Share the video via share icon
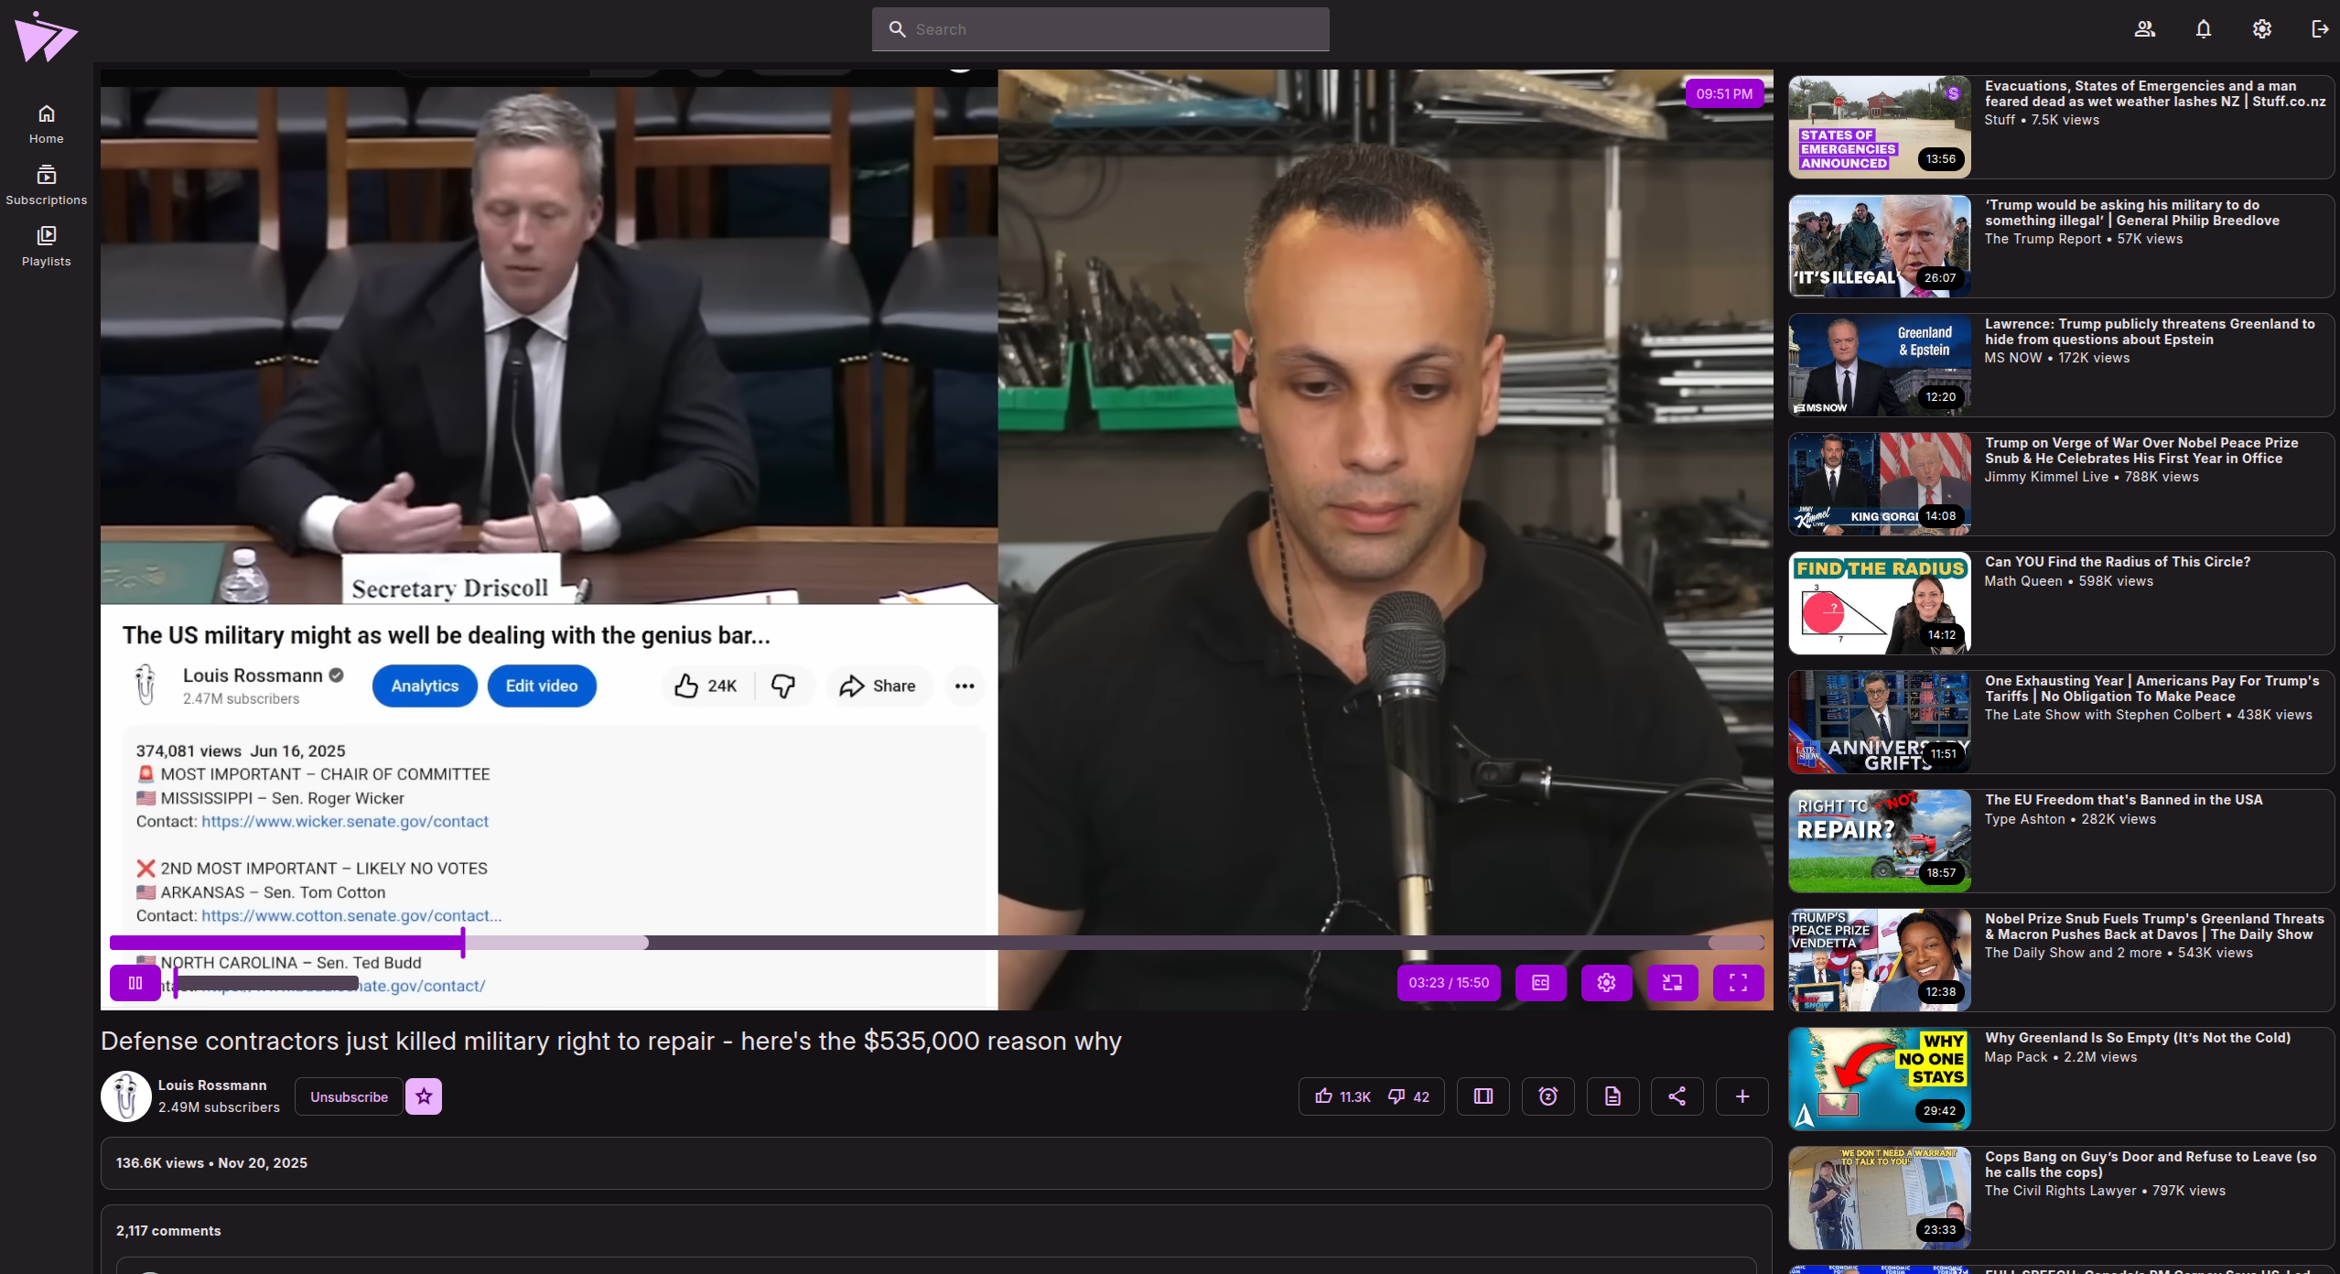The height and width of the screenshot is (1274, 2340). pos(1677,1096)
